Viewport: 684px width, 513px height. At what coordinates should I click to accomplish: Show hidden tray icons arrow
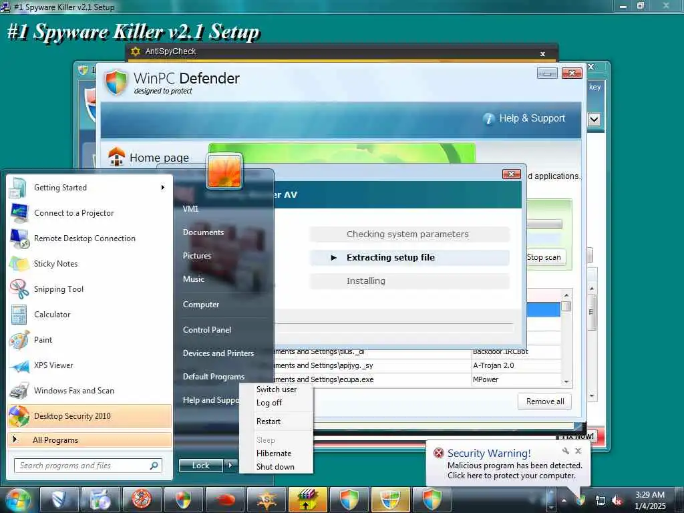tap(564, 501)
